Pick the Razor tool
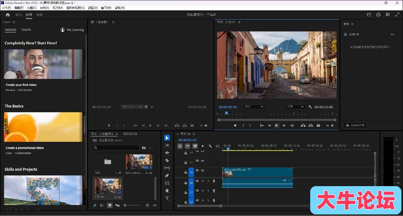Screen dimensions: 403x216 (167, 160)
